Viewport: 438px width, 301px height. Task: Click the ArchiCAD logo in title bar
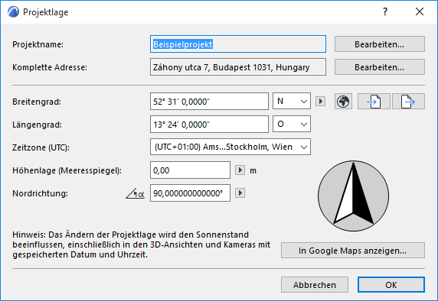pyautogui.click(x=13, y=12)
